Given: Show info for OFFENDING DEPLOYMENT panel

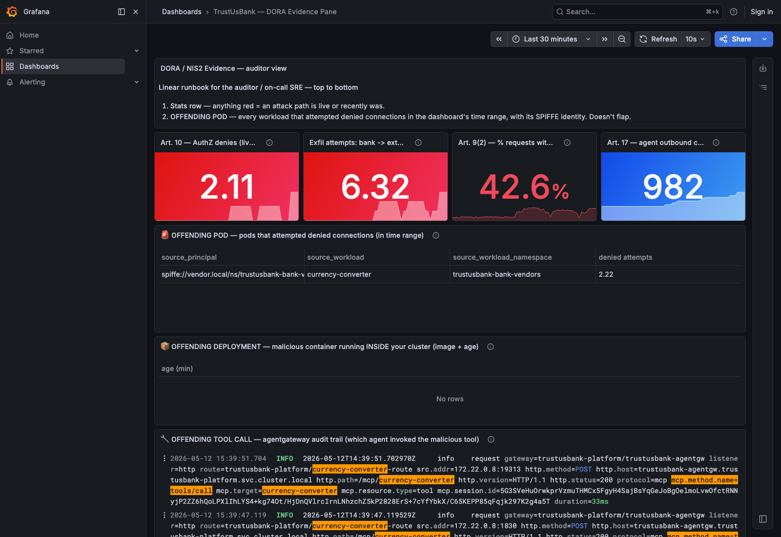Looking at the screenshot, I should [x=491, y=347].
